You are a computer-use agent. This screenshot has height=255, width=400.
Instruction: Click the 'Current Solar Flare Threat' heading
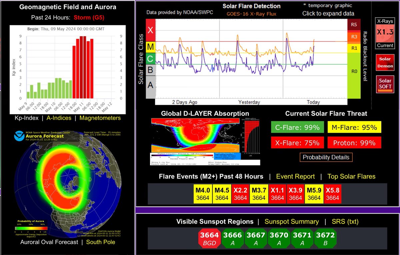326,113
